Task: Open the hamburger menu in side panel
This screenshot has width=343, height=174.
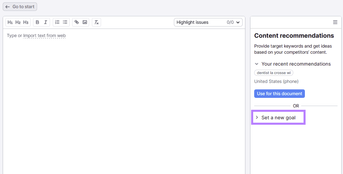Action: (335, 22)
